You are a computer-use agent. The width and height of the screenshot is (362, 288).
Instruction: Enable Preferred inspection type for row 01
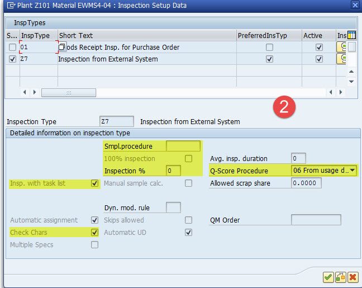270,48
